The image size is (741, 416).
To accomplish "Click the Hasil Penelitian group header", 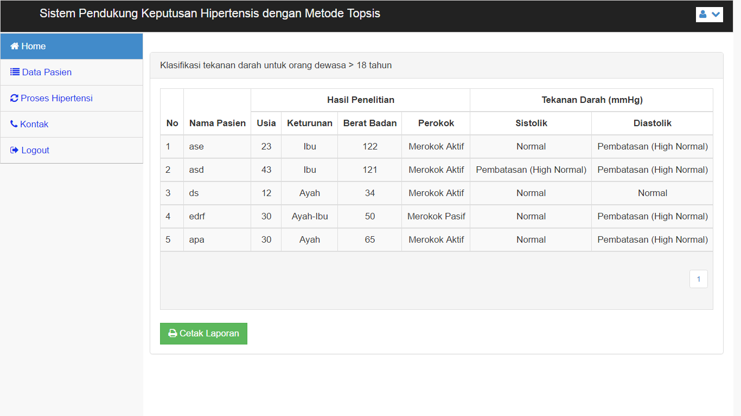I will pos(361,100).
